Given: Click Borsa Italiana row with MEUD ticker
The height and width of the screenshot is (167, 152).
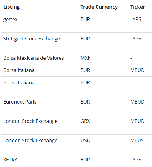Looking at the screenshot, I should click(76, 70).
